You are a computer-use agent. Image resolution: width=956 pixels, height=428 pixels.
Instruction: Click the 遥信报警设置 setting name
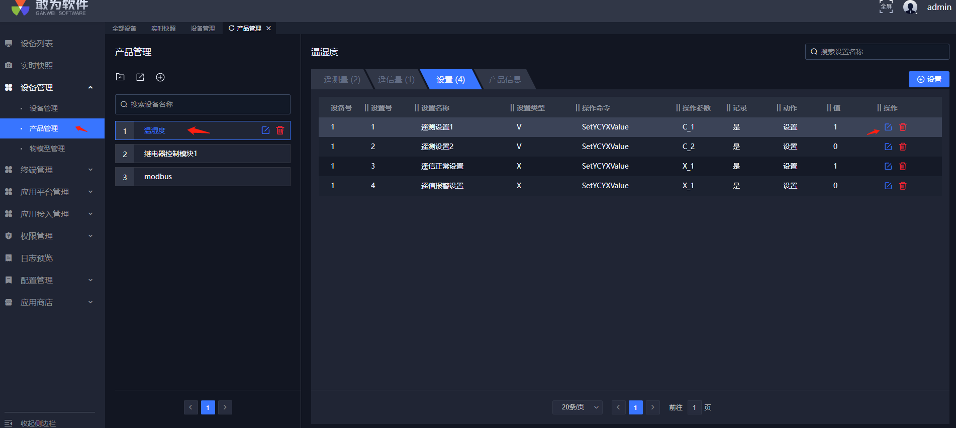click(x=442, y=186)
